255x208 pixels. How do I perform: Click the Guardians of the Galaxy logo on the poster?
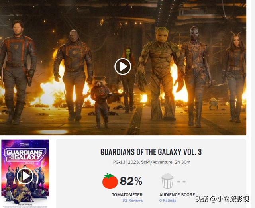point(25,155)
